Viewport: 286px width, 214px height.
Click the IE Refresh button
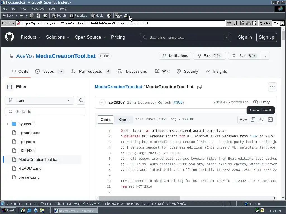(38, 16)
